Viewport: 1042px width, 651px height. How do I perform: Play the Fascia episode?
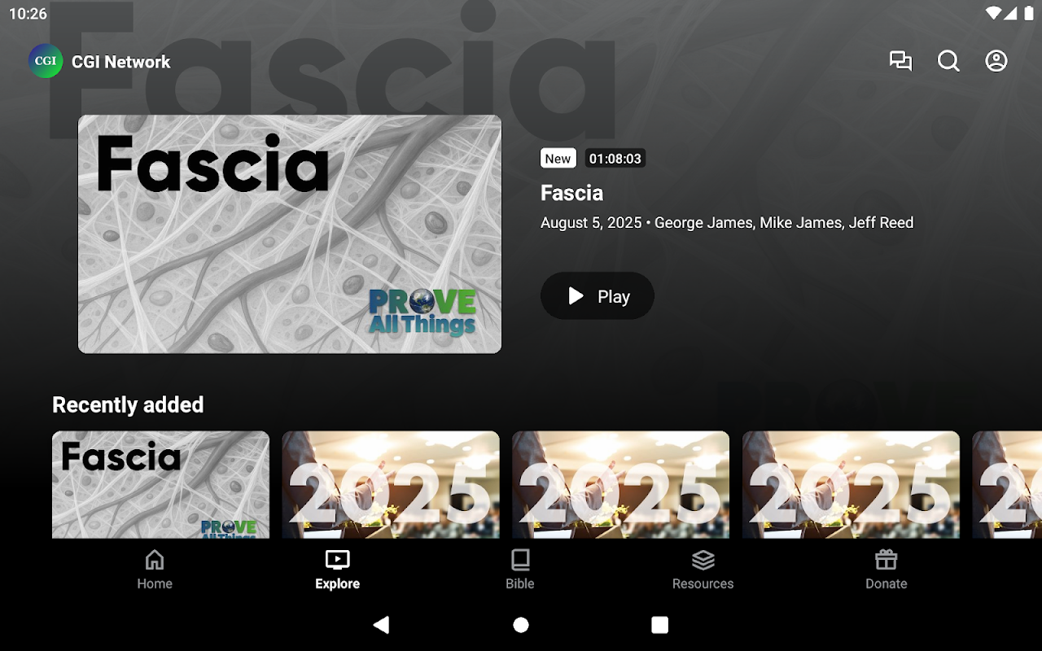(x=598, y=295)
